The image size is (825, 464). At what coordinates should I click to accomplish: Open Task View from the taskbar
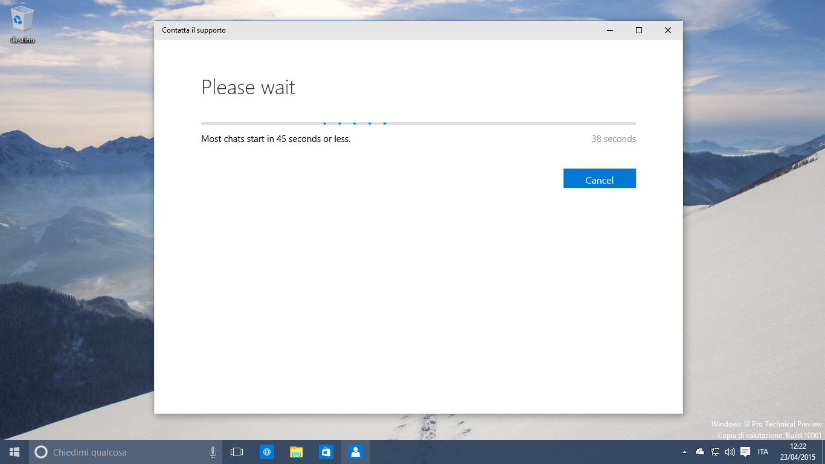point(237,452)
